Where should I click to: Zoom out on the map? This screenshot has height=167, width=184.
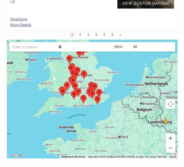point(171,148)
